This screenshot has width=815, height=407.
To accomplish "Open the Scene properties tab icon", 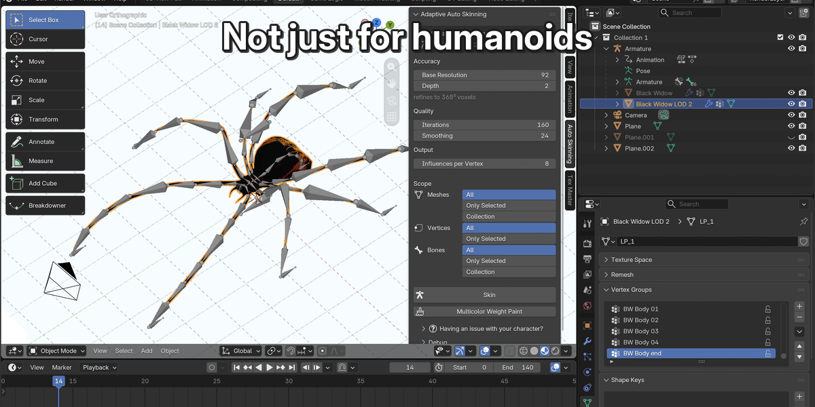I will (587, 290).
